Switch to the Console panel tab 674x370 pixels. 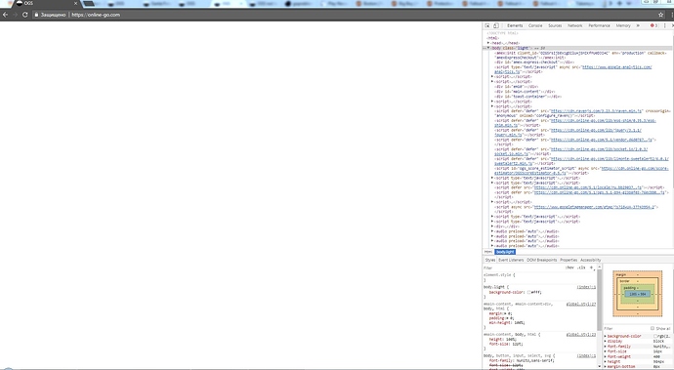click(x=535, y=25)
